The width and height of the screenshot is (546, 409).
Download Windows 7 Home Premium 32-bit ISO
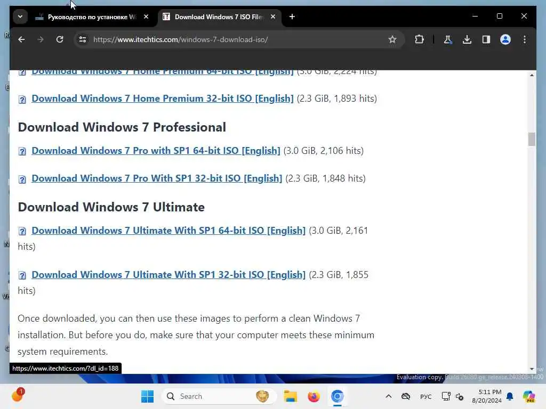point(163,99)
